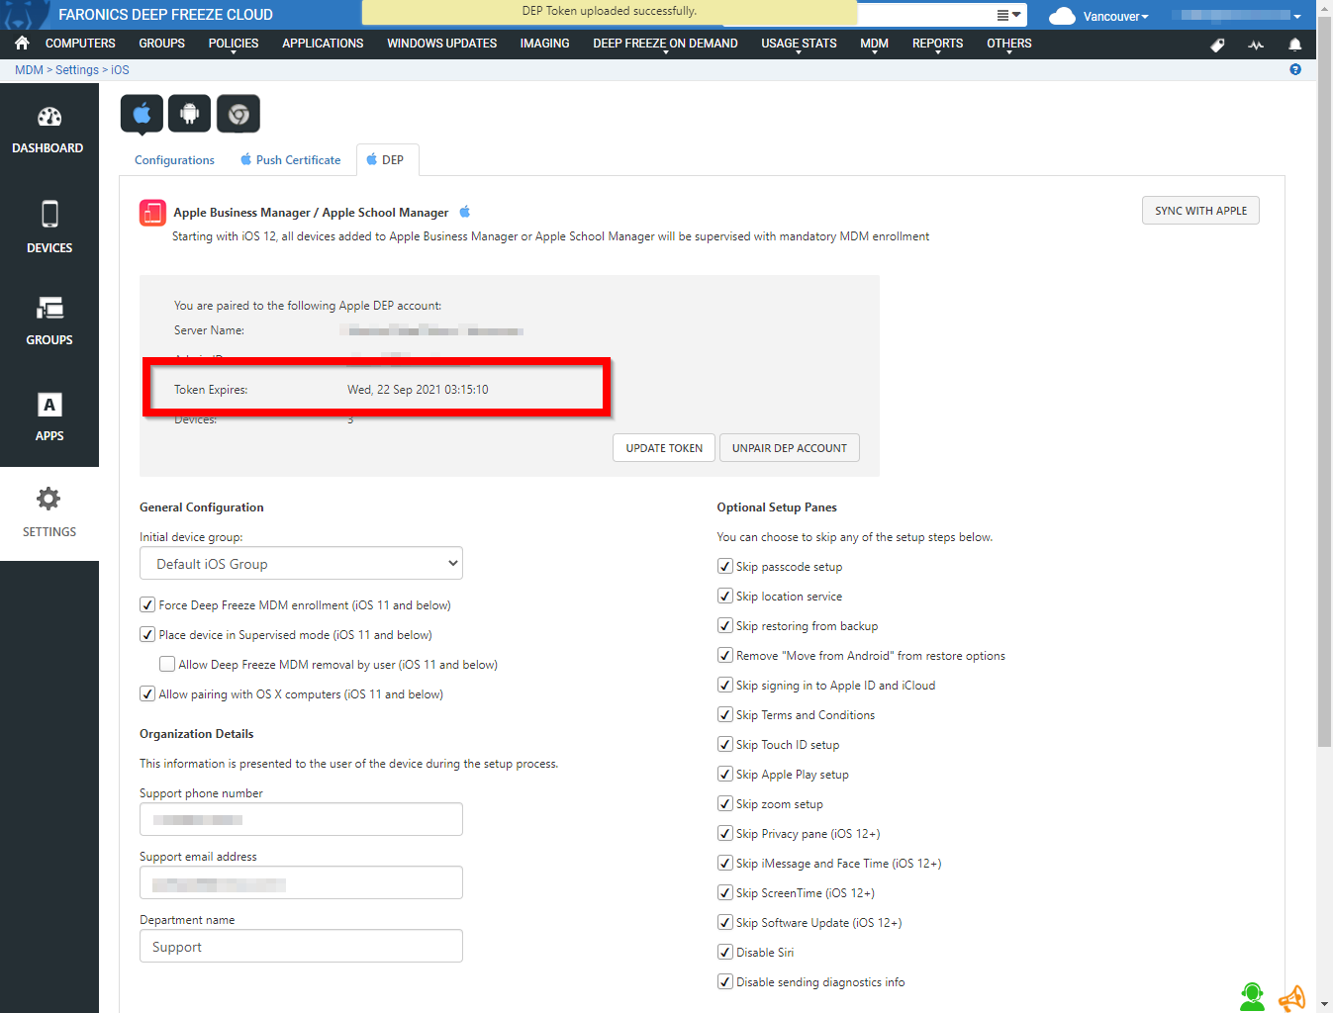The width and height of the screenshot is (1333, 1013).
Task: Open the Computers menu
Action: pyautogui.click(x=80, y=44)
